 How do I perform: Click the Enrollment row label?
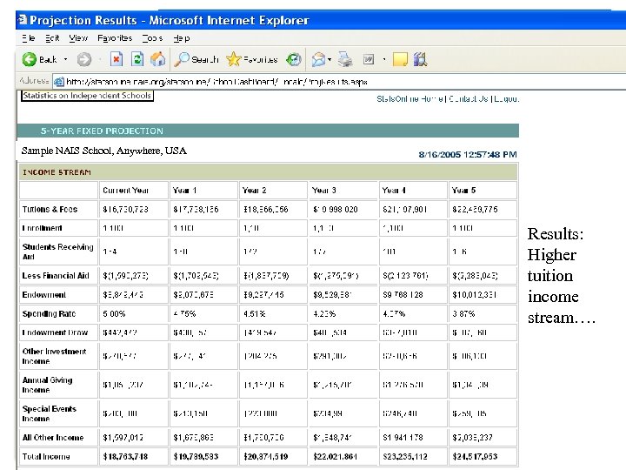(43, 228)
